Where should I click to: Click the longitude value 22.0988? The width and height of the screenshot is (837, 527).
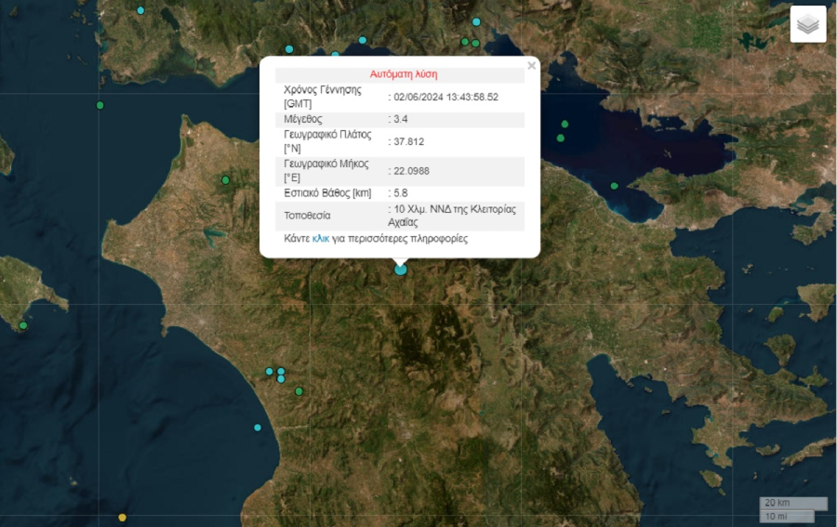[x=410, y=171]
